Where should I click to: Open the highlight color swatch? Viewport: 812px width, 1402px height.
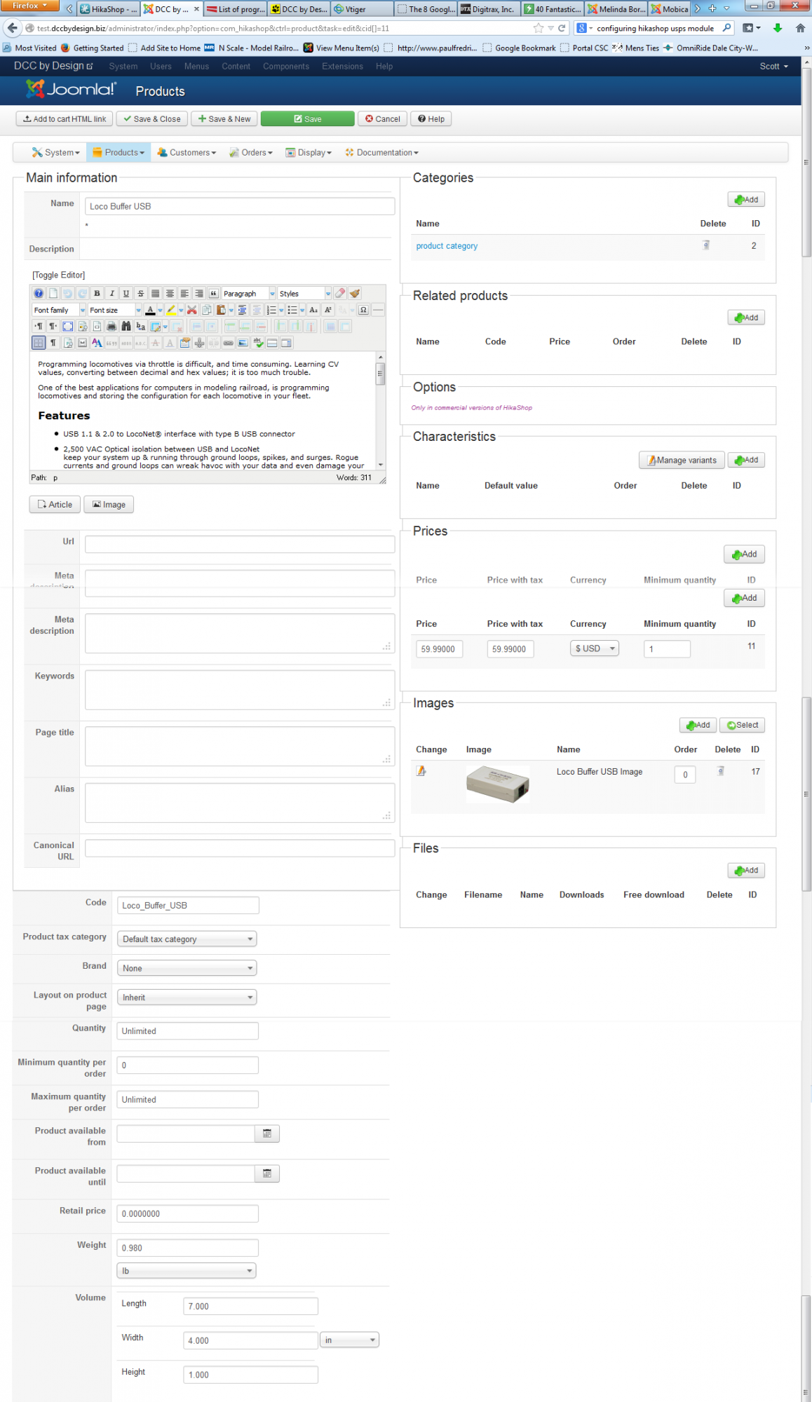[171, 310]
